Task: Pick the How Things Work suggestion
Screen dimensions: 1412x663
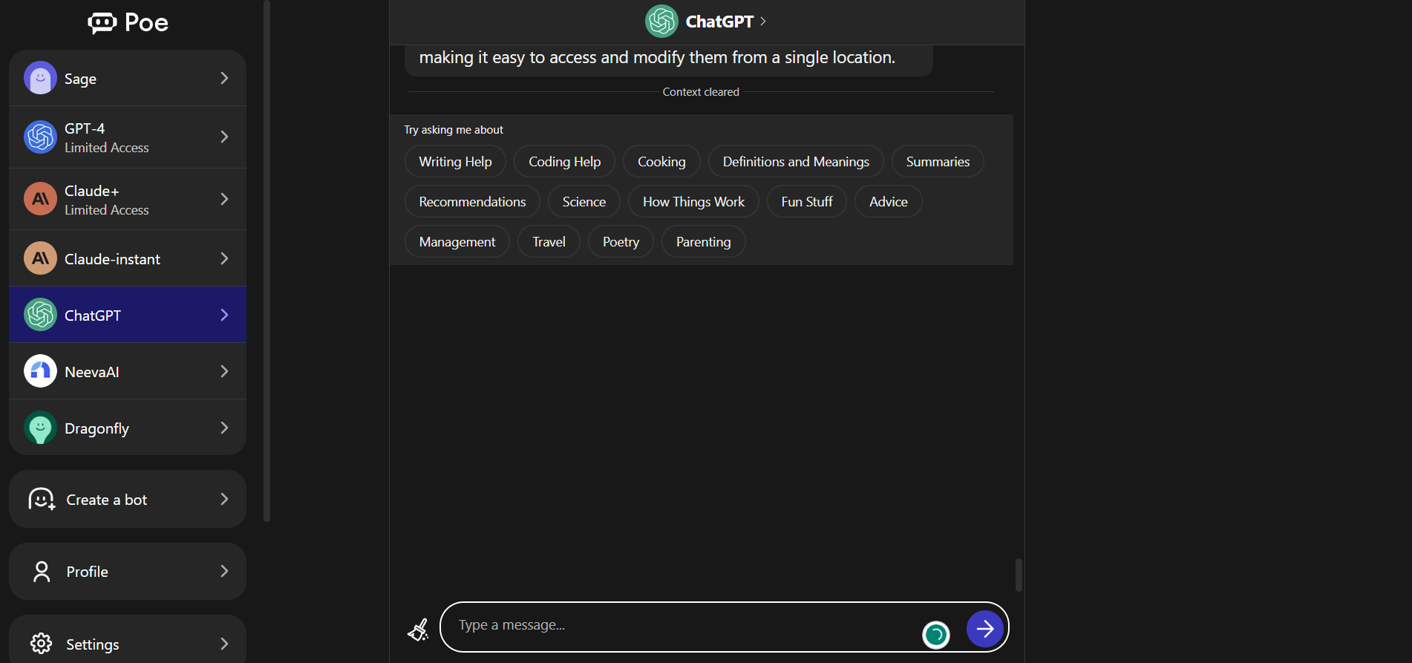Action: (693, 202)
